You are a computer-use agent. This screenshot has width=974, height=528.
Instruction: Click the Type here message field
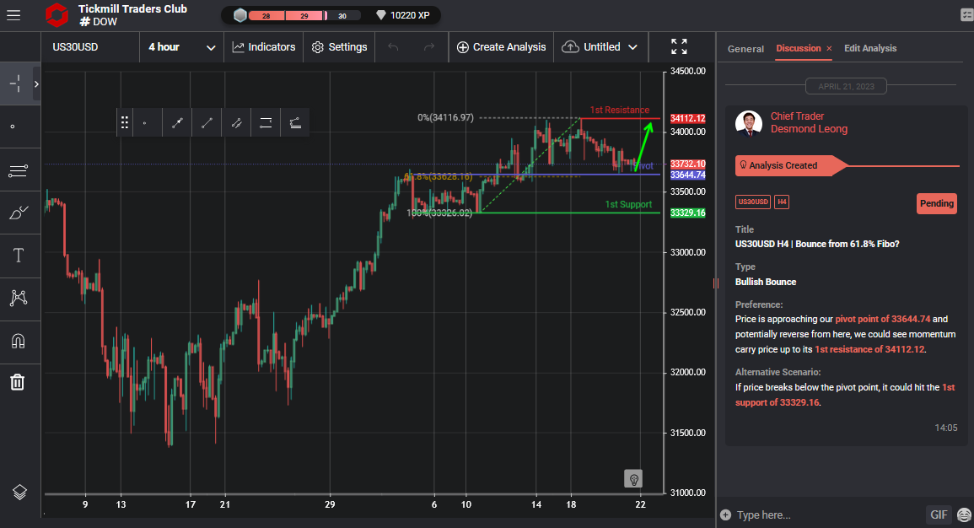(828, 515)
